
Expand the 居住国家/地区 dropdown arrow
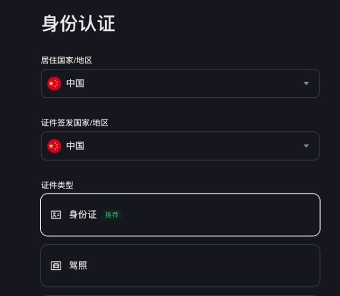[306, 84]
